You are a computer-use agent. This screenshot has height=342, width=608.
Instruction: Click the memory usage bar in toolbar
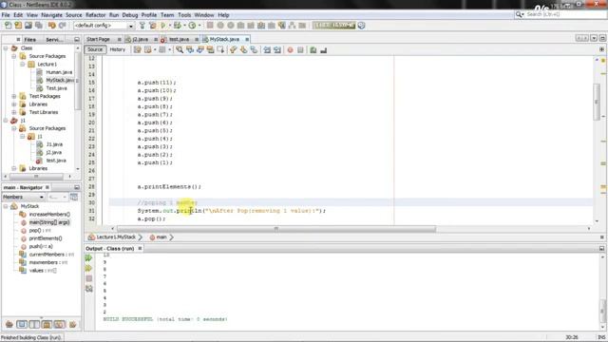(x=333, y=26)
